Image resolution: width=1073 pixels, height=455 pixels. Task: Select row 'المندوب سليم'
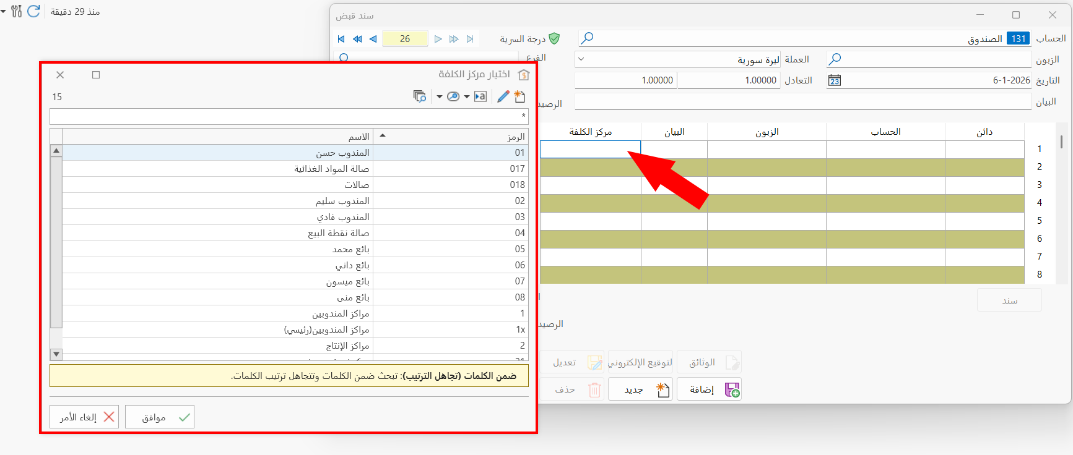pyautogui.click(x=295, y=201)
